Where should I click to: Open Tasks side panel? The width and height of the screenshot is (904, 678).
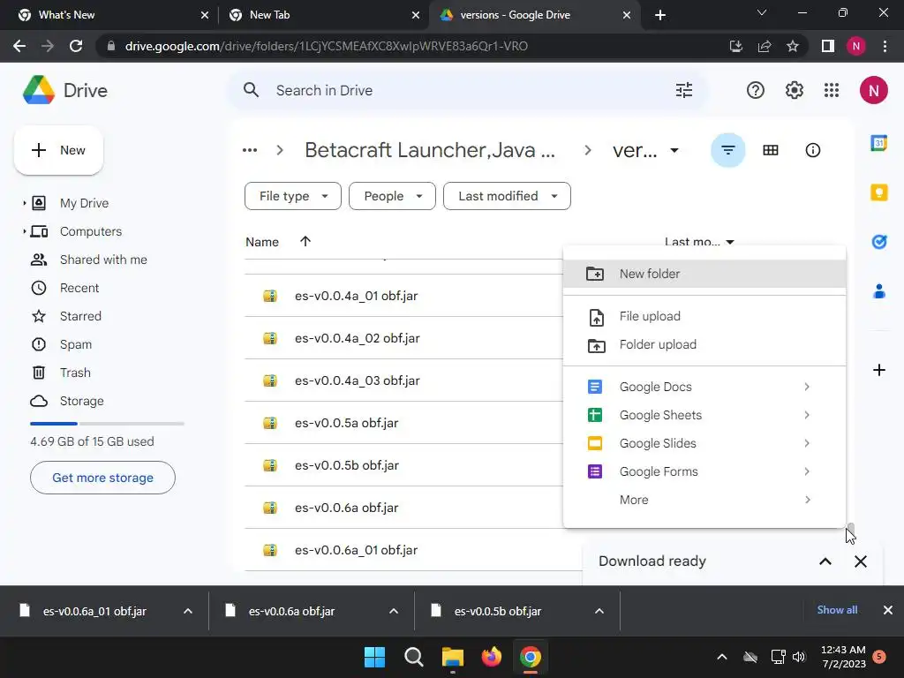pyautogui.click(x=878, y=242)
